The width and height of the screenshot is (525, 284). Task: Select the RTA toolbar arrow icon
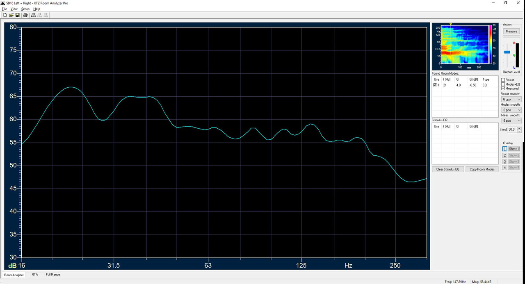pyautogui.click(x=39, y=15)
